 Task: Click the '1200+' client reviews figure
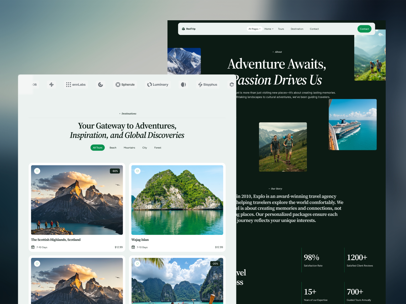[357, 257]
